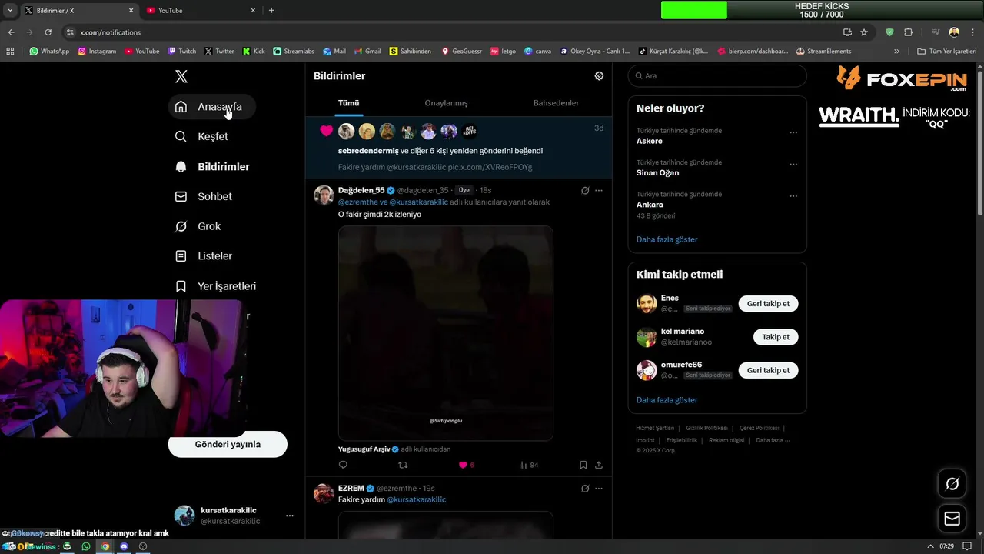Bookmark this page with star icon
Viewport: 984px width, 554px height.
[864, 32]
